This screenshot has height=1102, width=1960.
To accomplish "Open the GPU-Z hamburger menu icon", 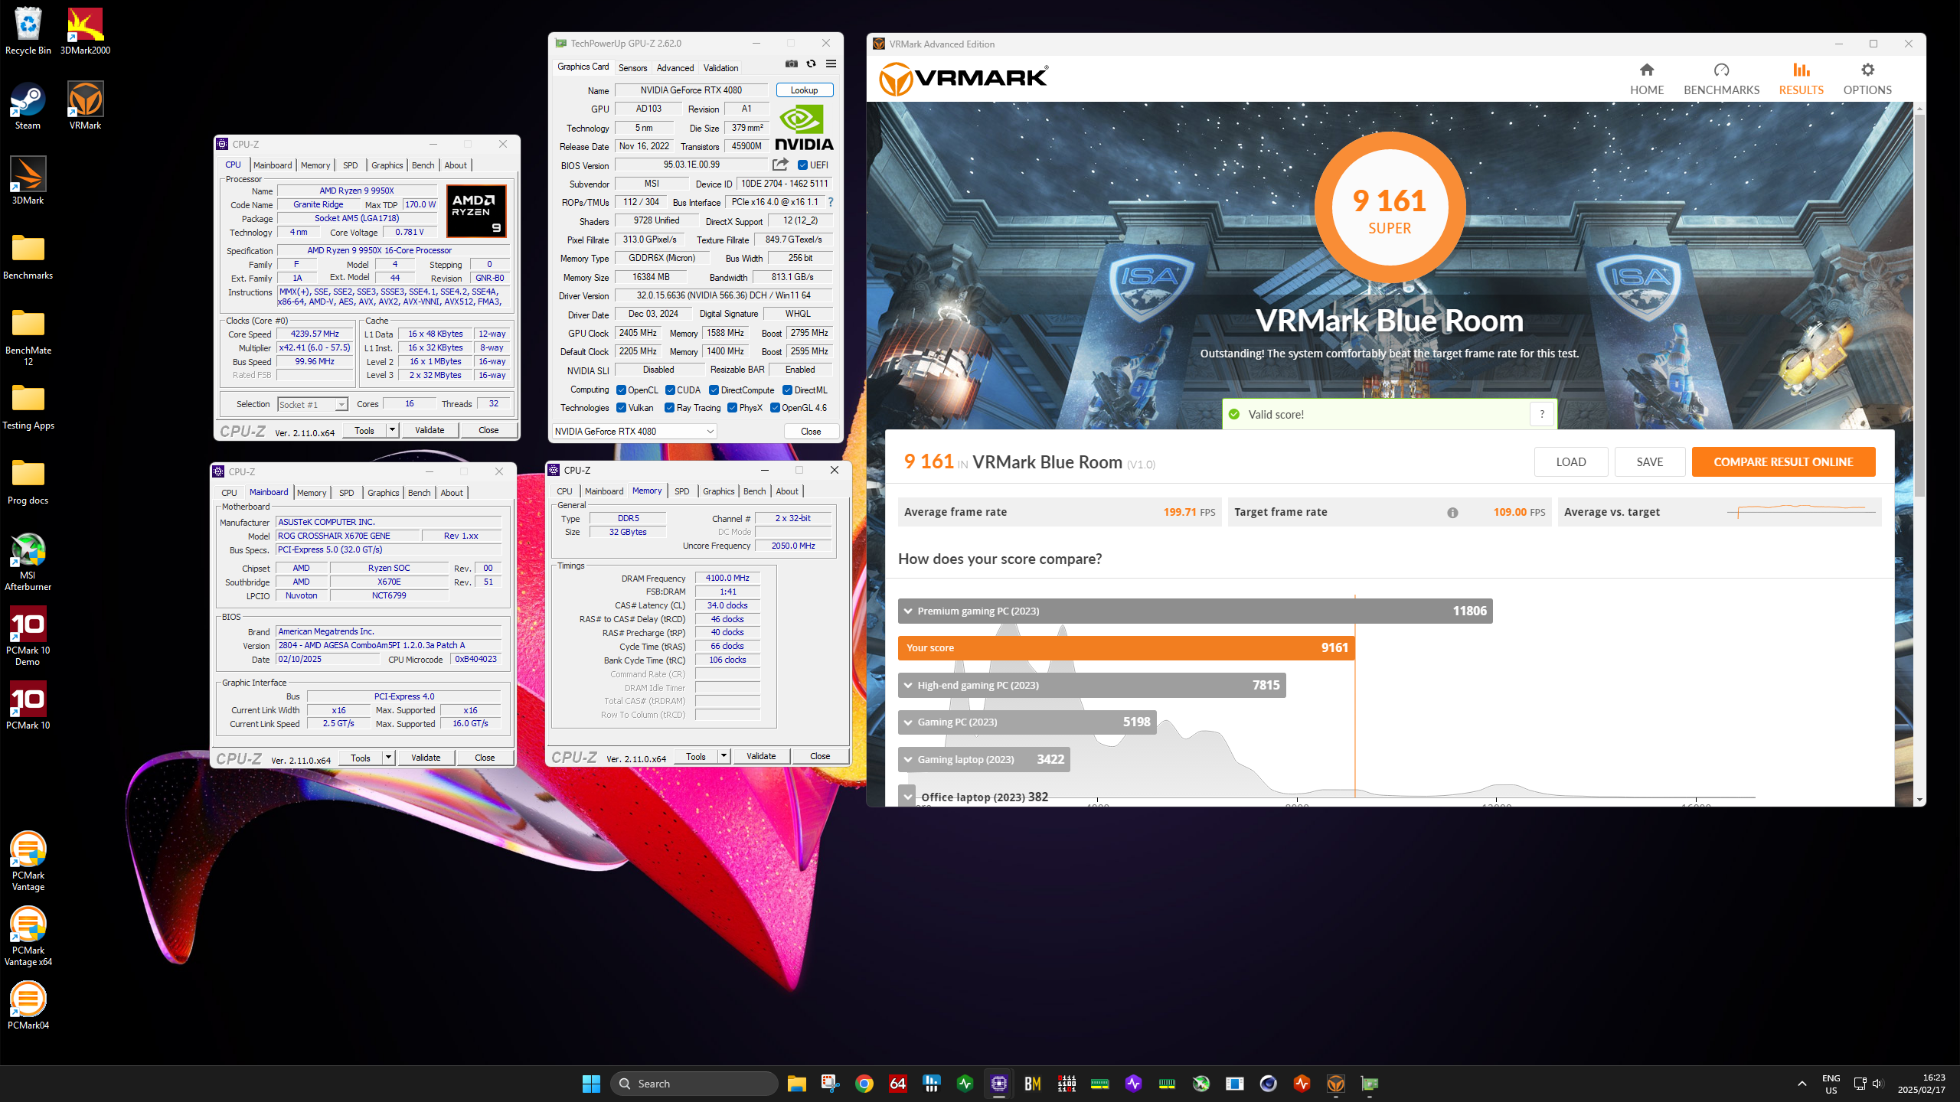I will coord(831,64).
